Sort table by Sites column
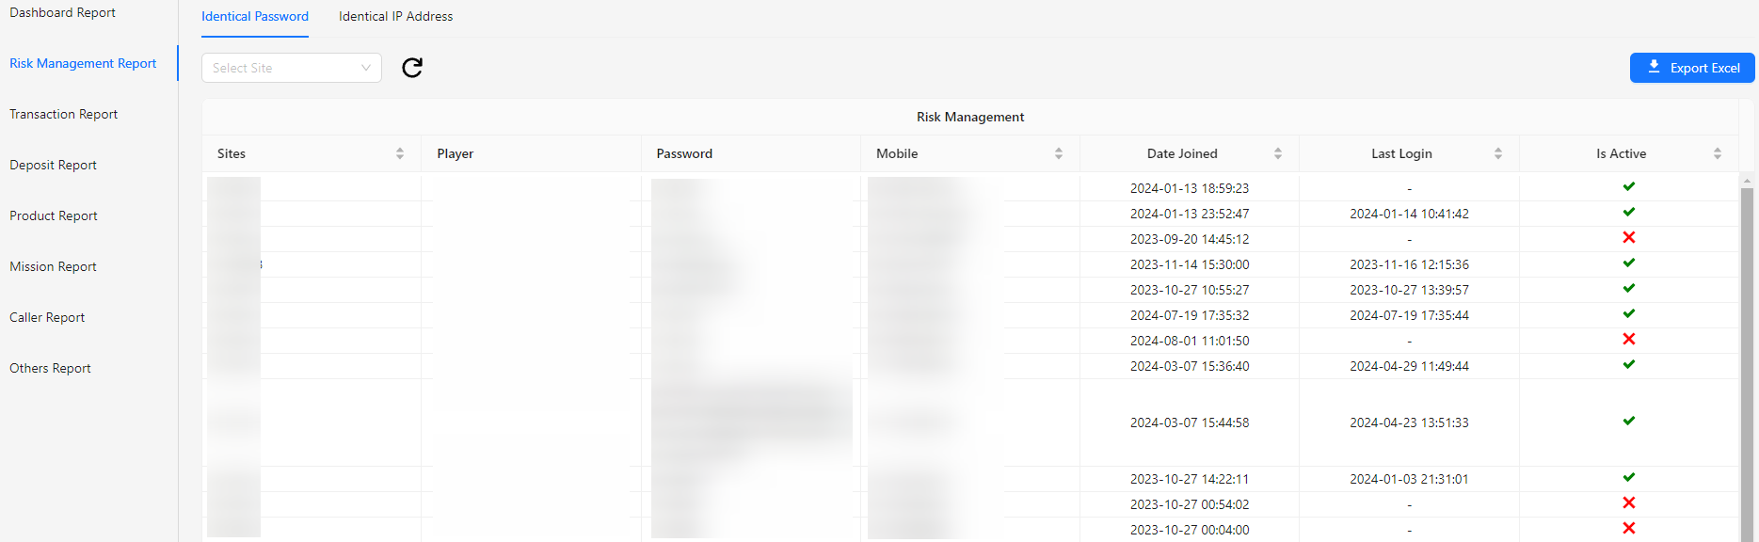Viewport: 1759px width, 542px height. click(x=400, y=153)
